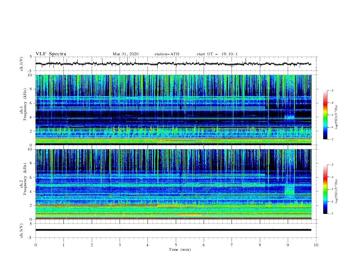Image resolution: width=356 pixels, height=275 pixels.
Task: Click the "-7" tick on ch.1 colorbar
Action: [x=331, y=139]
